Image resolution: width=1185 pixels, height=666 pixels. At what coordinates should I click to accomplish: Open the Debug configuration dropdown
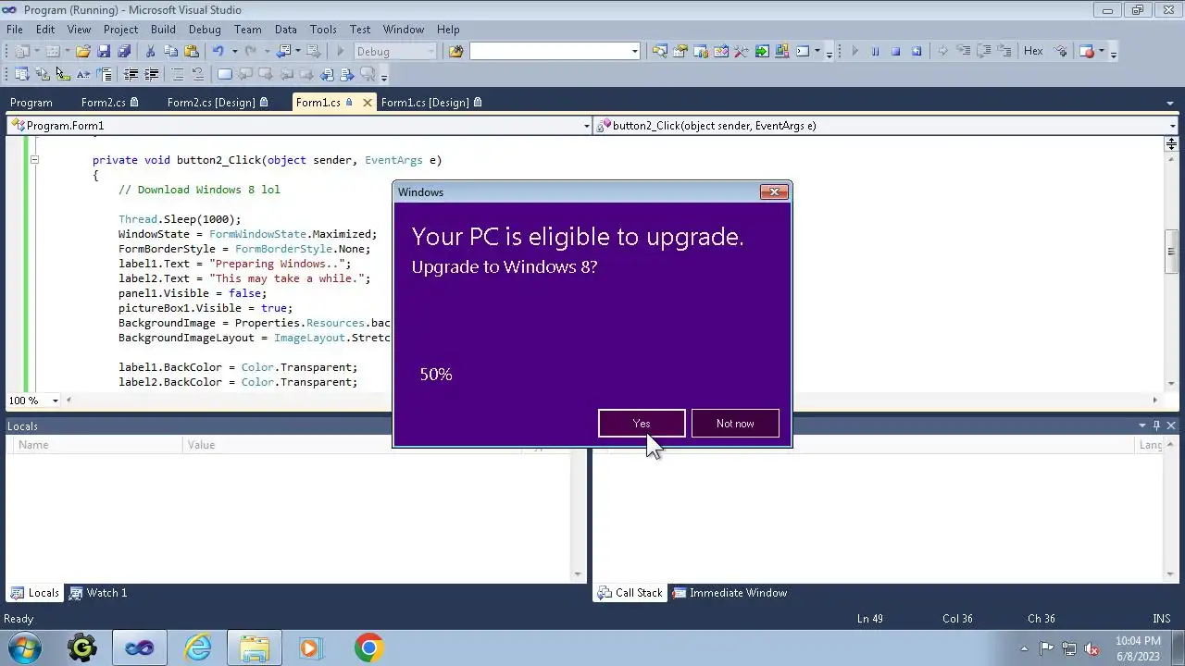click(431, 52)
